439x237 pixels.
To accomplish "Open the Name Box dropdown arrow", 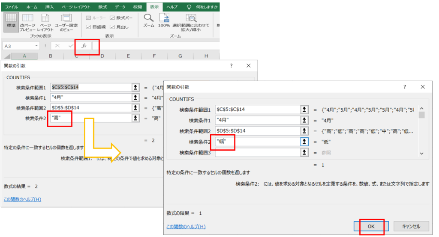I will pos(36,46).
